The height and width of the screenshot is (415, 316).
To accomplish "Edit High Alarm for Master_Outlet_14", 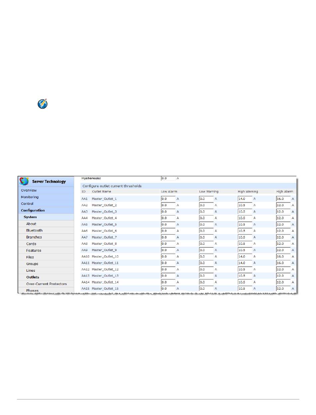I will tap(283, 282).
